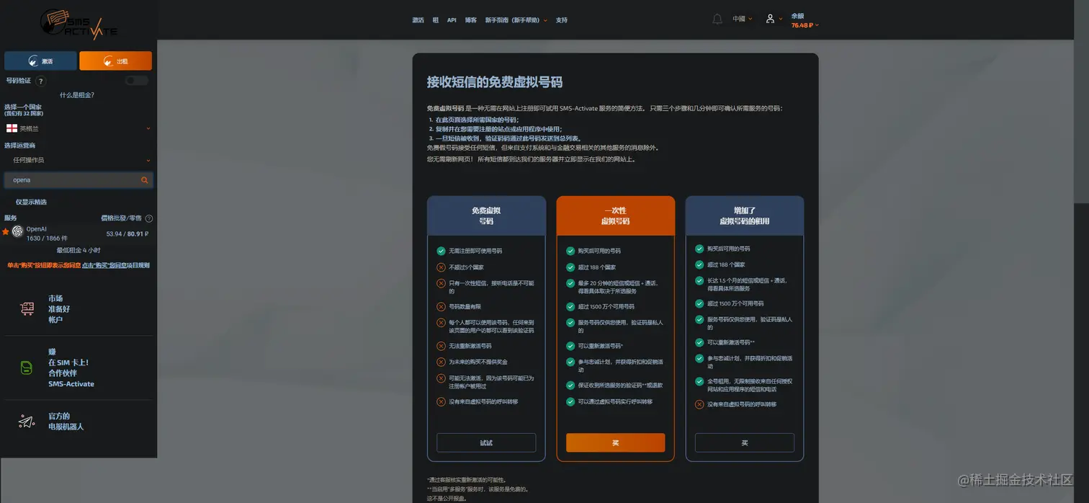This screenshot has height=503, width=1089.
Task: Click the OpenAI service logo icon
Action: 17,231
